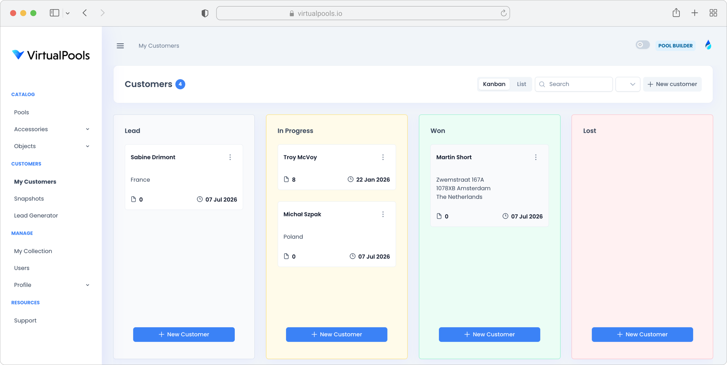Screen dimensions: 727x365
Task: Reload the page in the address bar
Action: pyautogui.click(x=503, y=13)
